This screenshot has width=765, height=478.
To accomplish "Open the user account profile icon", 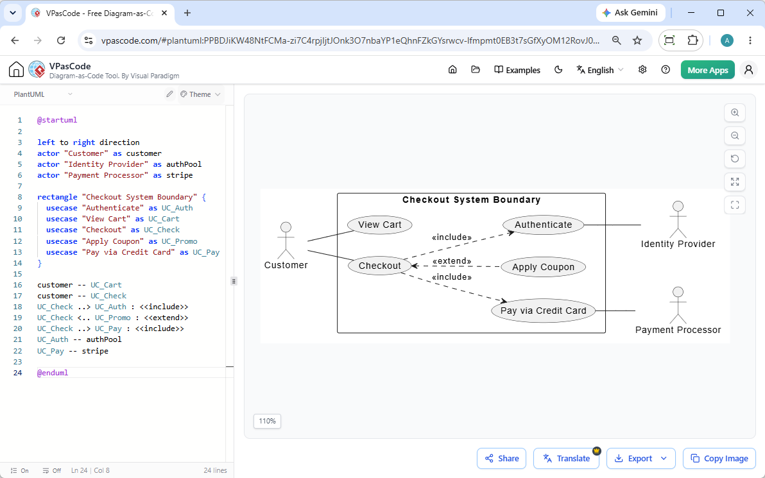I will 748,70.
